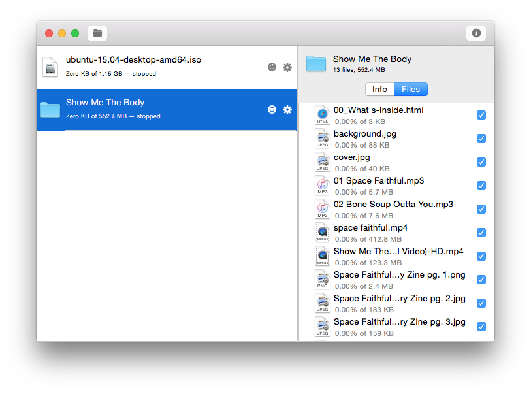Viewport: 531px width, 394px height.
Task: Switch to the Info tab
Action: pyautogui.click(x=380, y=89)
